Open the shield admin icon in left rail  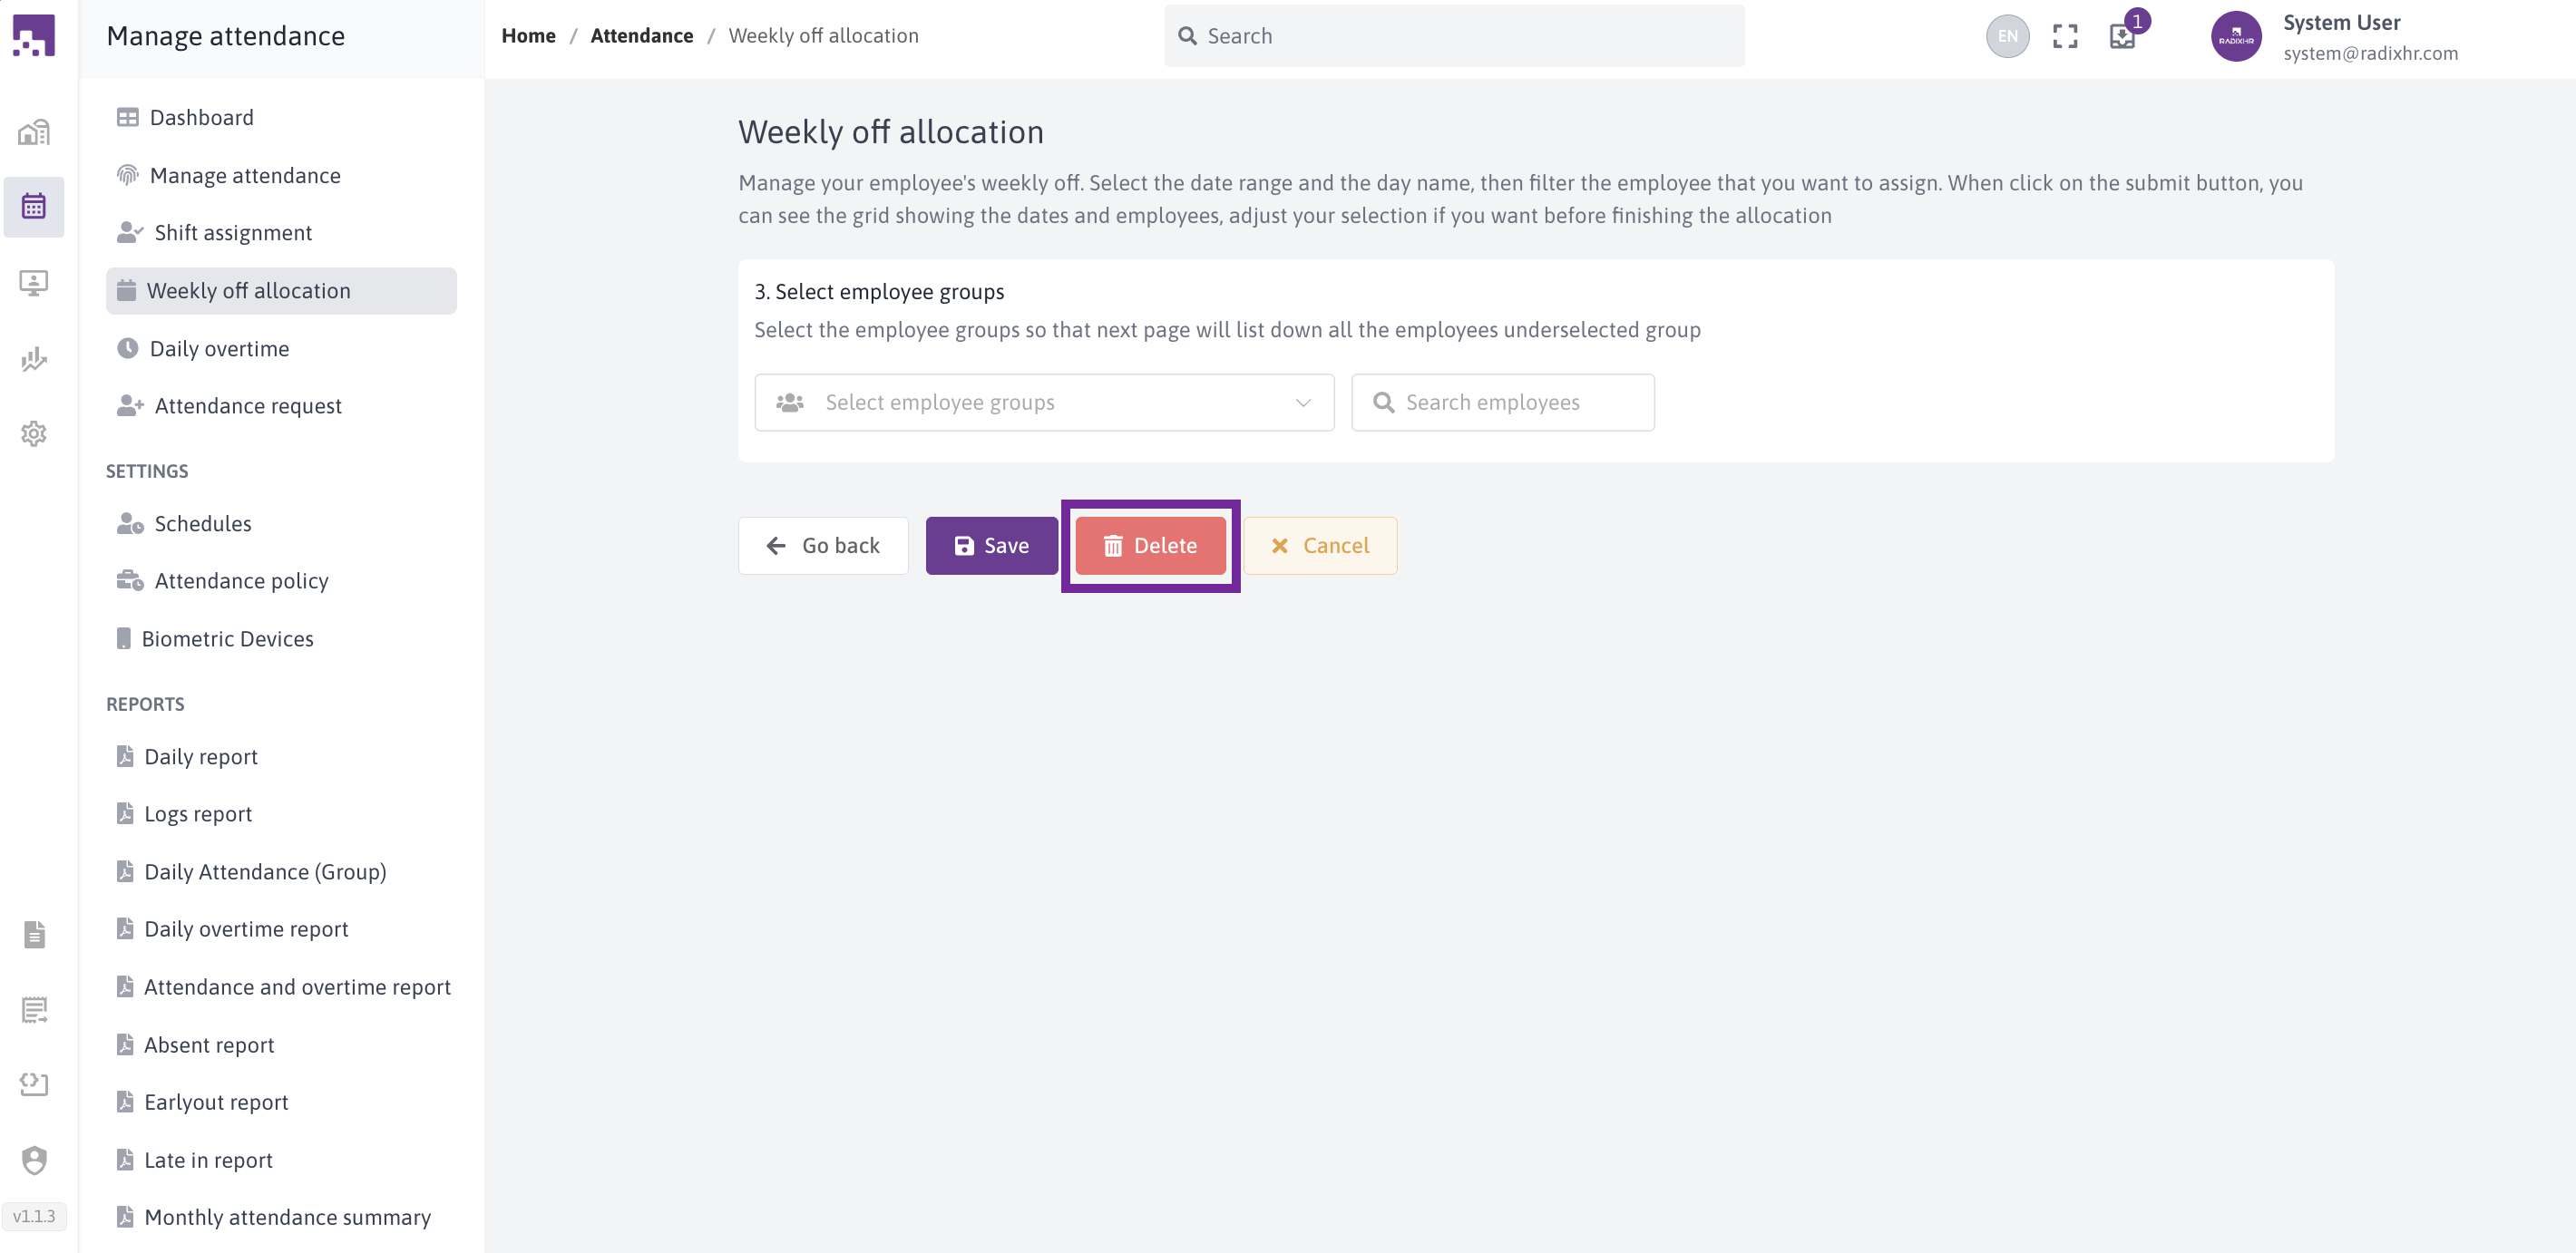[34, 1159]
